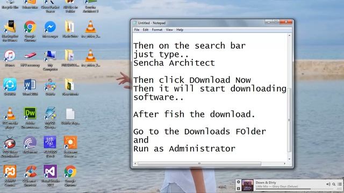Launch XAMPP Control Panel shortcut

[10, 175]
